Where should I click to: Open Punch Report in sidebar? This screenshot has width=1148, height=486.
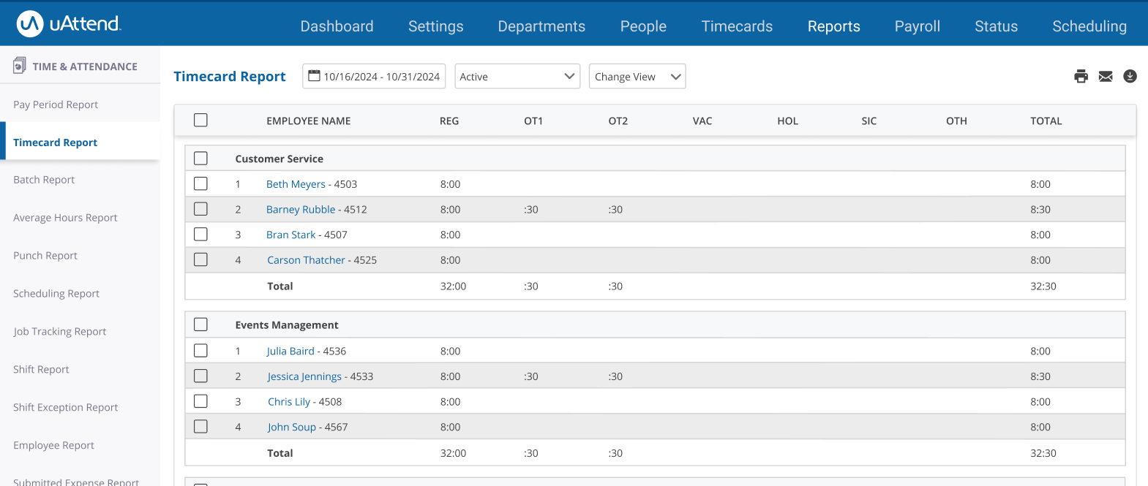[45, 256]
